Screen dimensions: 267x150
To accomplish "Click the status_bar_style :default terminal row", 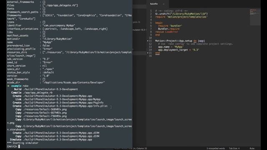I will pyautogui.click(x=30, y=72).
